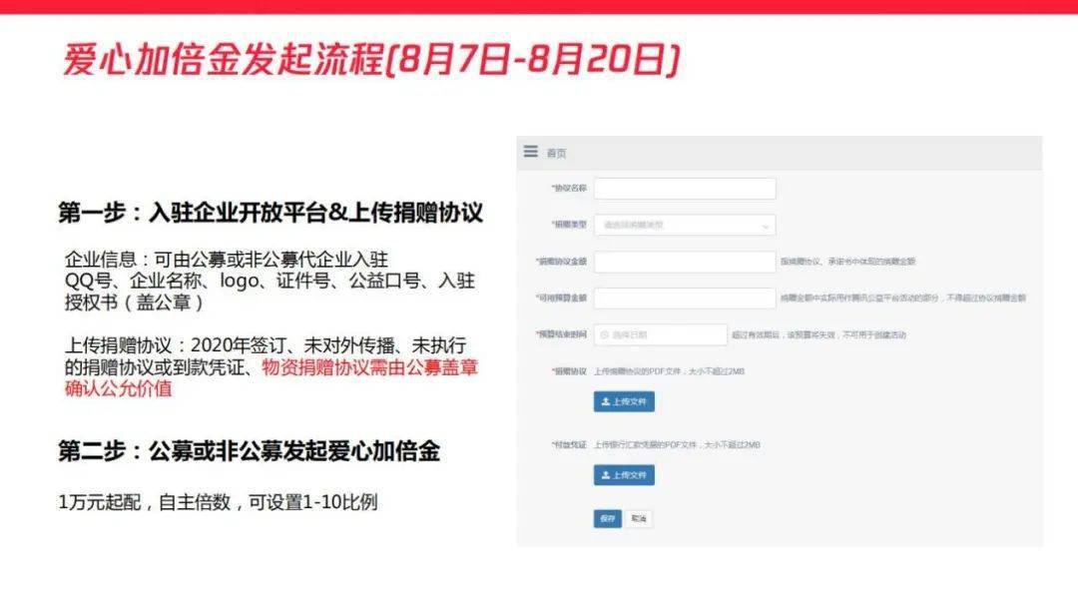
Task: Select the 可用预算金额 input field
Action: pos(685,298)
